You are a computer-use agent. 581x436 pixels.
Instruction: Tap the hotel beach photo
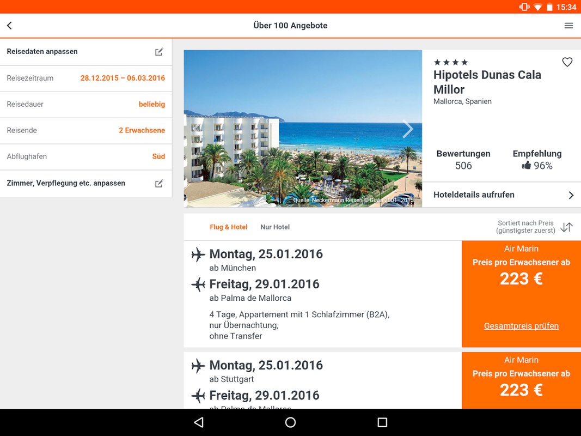coord(303,129)
